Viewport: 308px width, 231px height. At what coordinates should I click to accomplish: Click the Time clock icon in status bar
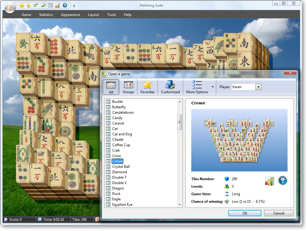(40, 219)
